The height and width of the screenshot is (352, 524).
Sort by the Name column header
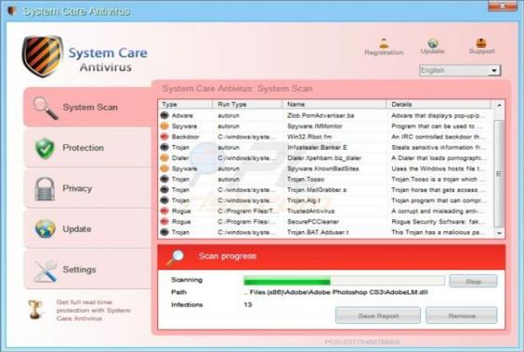(335, 104)
